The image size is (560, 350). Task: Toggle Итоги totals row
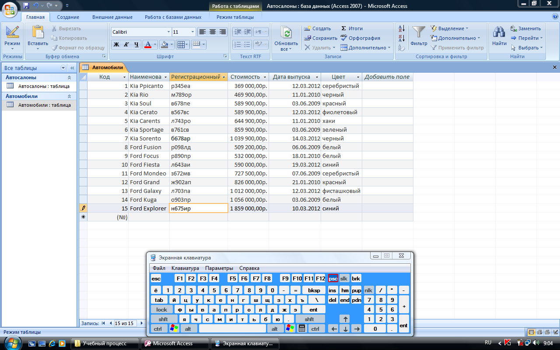352,28
